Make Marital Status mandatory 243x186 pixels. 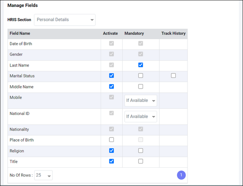click(141, 76)
